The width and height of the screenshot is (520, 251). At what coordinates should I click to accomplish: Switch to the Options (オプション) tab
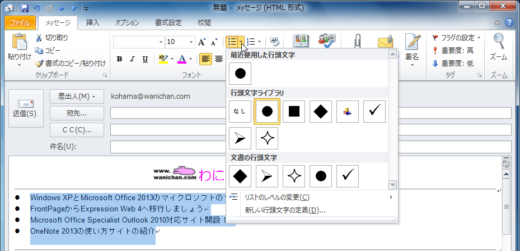tap(128, 23)
